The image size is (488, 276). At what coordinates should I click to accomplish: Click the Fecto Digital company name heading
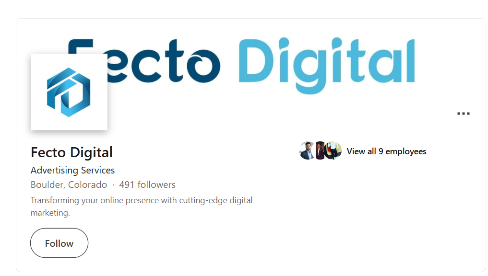pyautogui.click(x=71, y=152)
